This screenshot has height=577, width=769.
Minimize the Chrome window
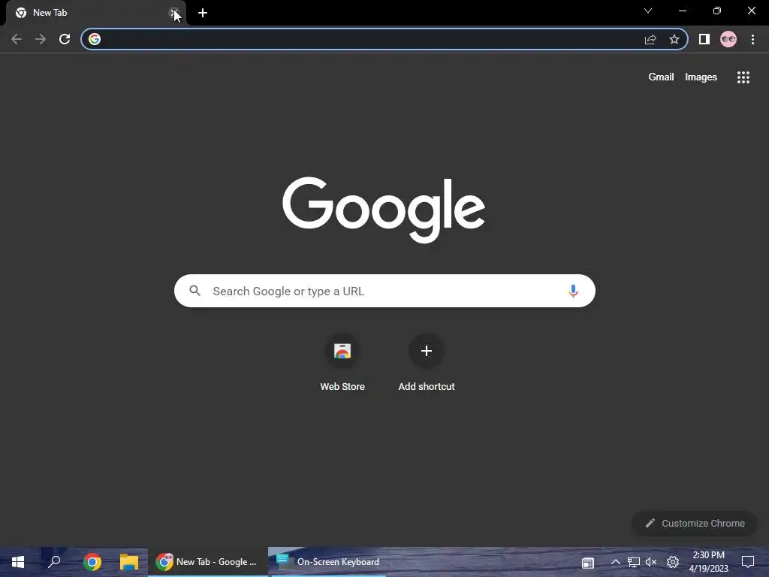(682, 11)
